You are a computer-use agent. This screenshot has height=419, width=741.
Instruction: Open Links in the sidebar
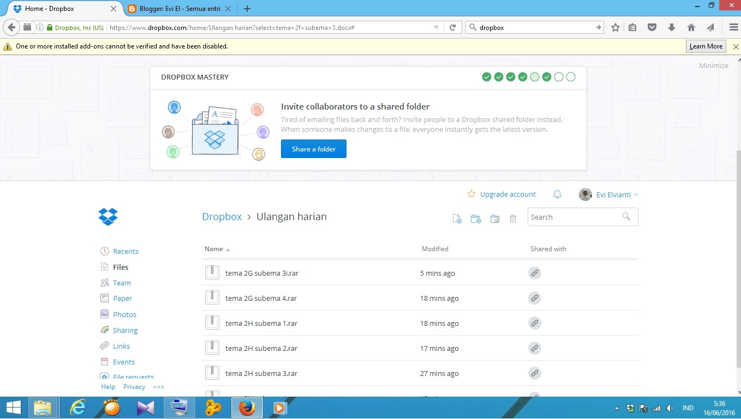pyautogui.click(x=121, y=346)
